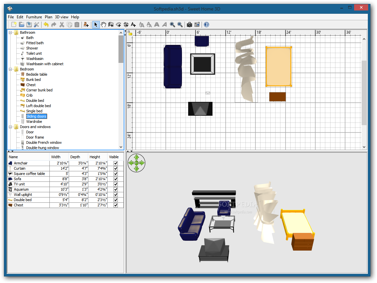
Task: Click the Zoom in magnifier icon
Action: tap(172, 25)
